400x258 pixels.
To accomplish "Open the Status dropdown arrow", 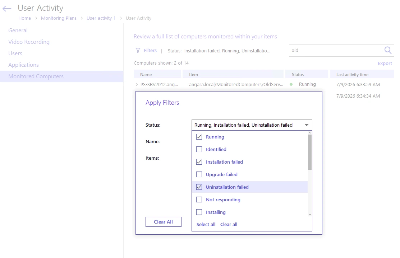I will click(307, 125).
